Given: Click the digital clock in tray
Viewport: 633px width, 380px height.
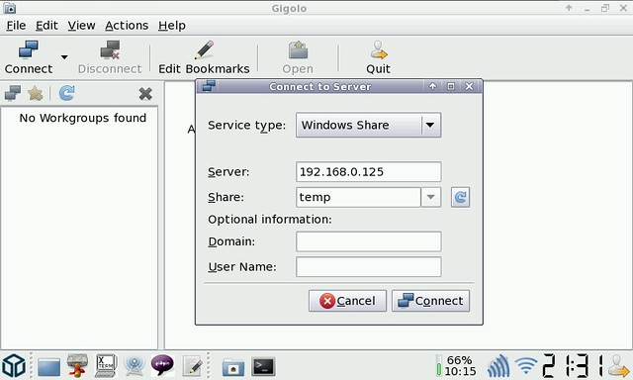Looking at the screenshot, I should (x=573, y=365).
